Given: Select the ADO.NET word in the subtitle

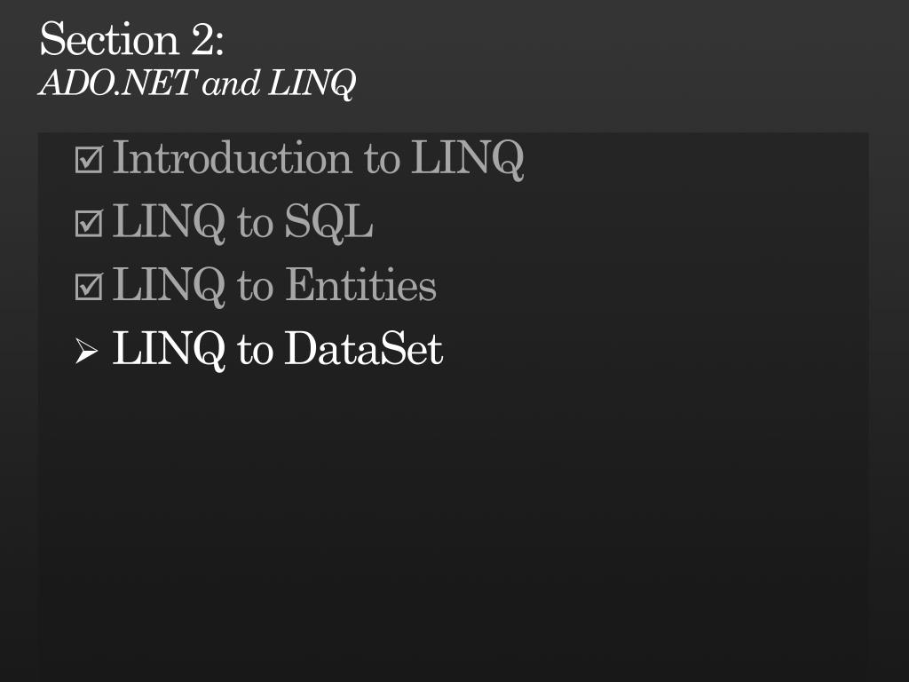Looking at the screenshot, I should tap(118, 83).
